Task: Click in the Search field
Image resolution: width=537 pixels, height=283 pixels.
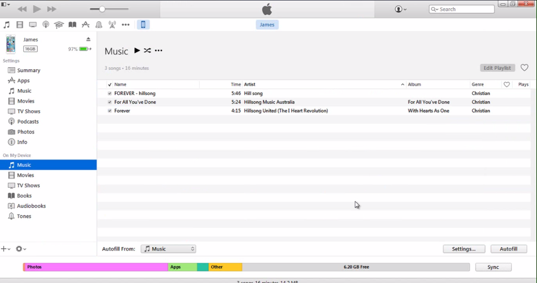Action: (x=461, y=9)
